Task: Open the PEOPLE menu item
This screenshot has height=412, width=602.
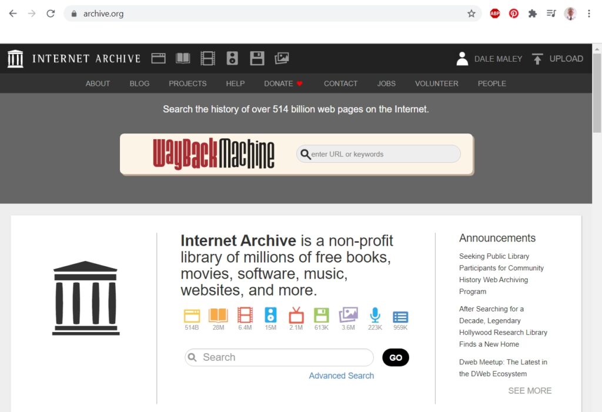Action: pos(492,83)
